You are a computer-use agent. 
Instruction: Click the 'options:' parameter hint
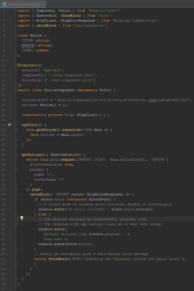(x=158, y=159)
